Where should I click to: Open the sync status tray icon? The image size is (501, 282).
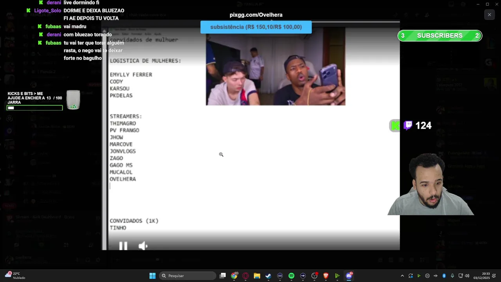[411, 276]
